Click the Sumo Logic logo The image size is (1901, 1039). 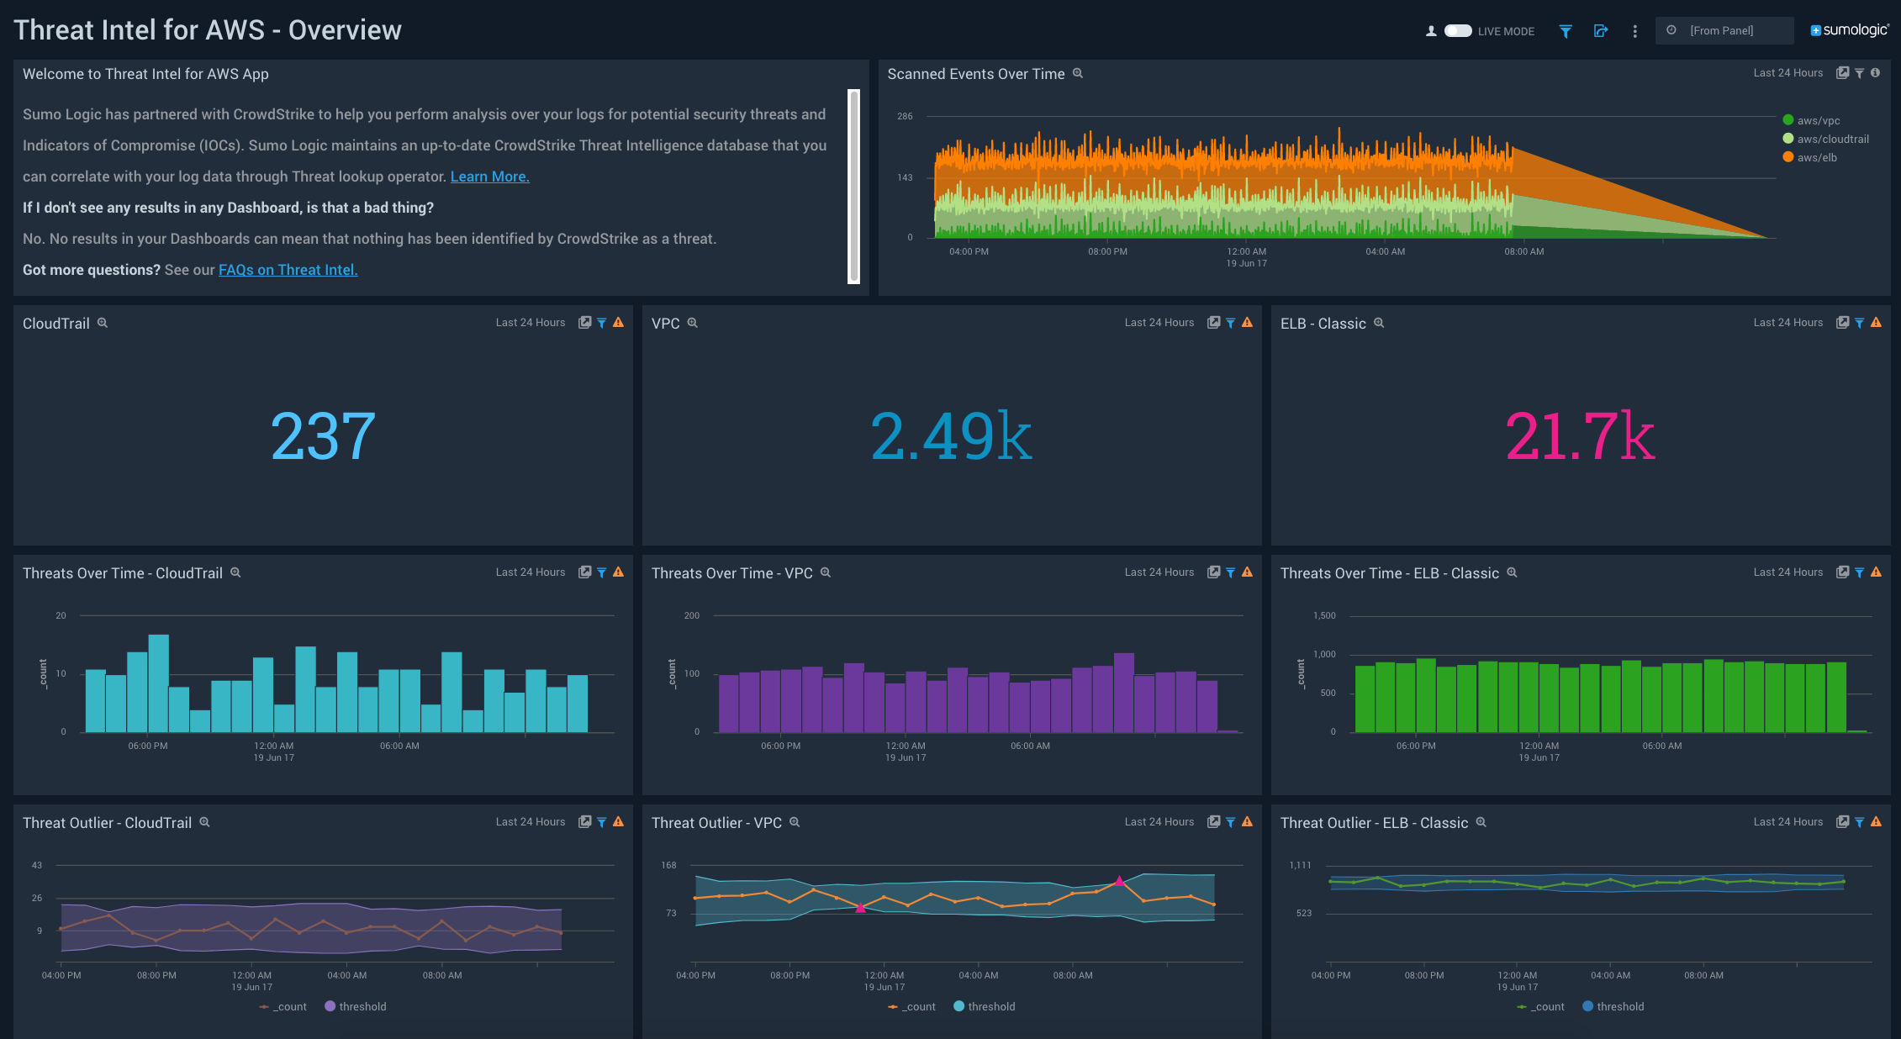(1848, 29)
